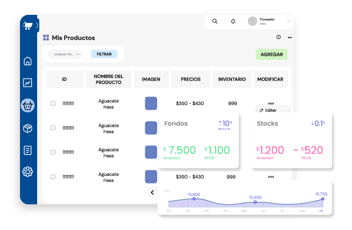352x230 pixels.
Task: Open the Home page from sidebar
Action: (x=27, y=61)
